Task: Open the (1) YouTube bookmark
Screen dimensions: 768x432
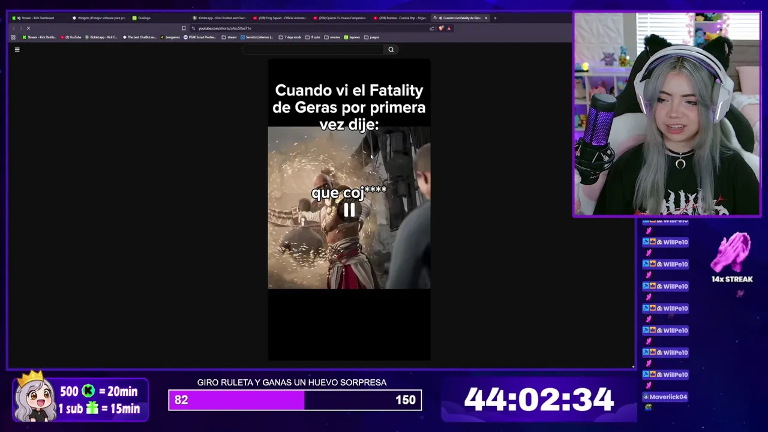Action: click(x=71, y=37)
